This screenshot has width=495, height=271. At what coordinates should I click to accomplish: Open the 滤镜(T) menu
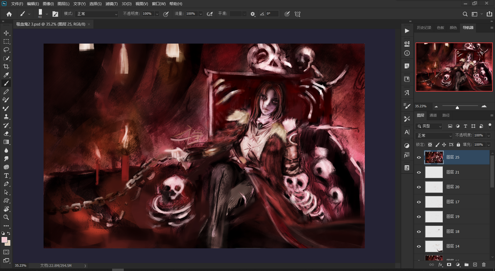pyautogui.click(x=112, y=4)
